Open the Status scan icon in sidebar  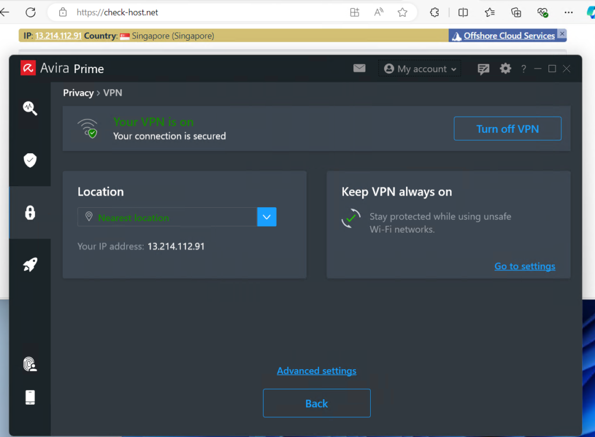[x=30, y=108]
